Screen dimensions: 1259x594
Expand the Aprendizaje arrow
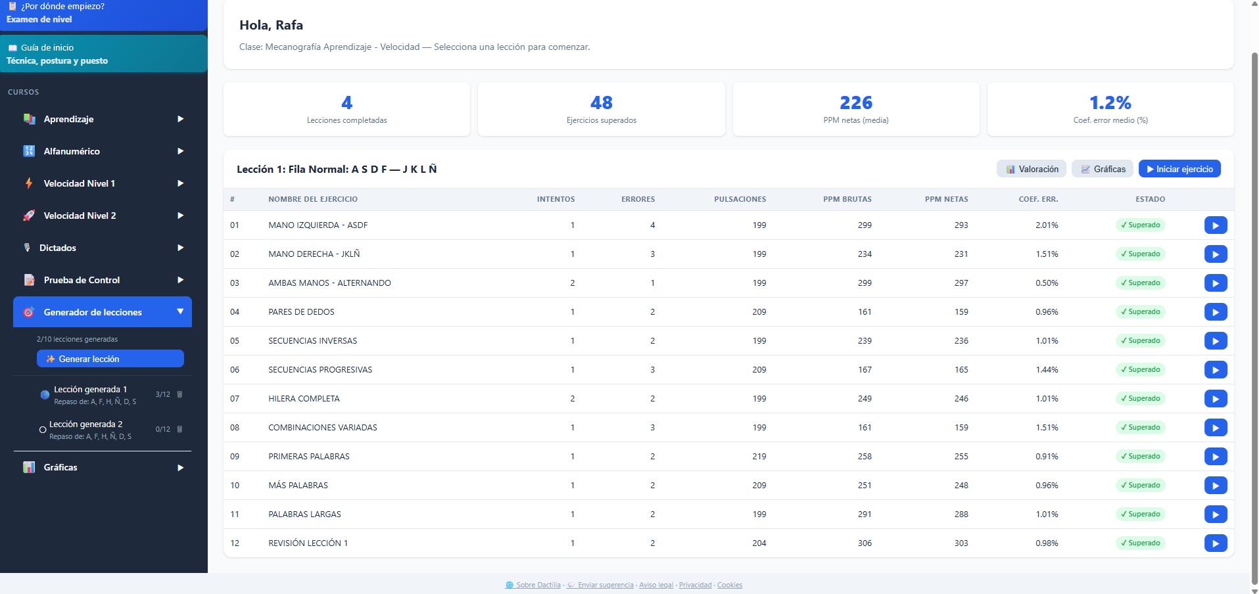pyautogui.click(x=180, y=119)
